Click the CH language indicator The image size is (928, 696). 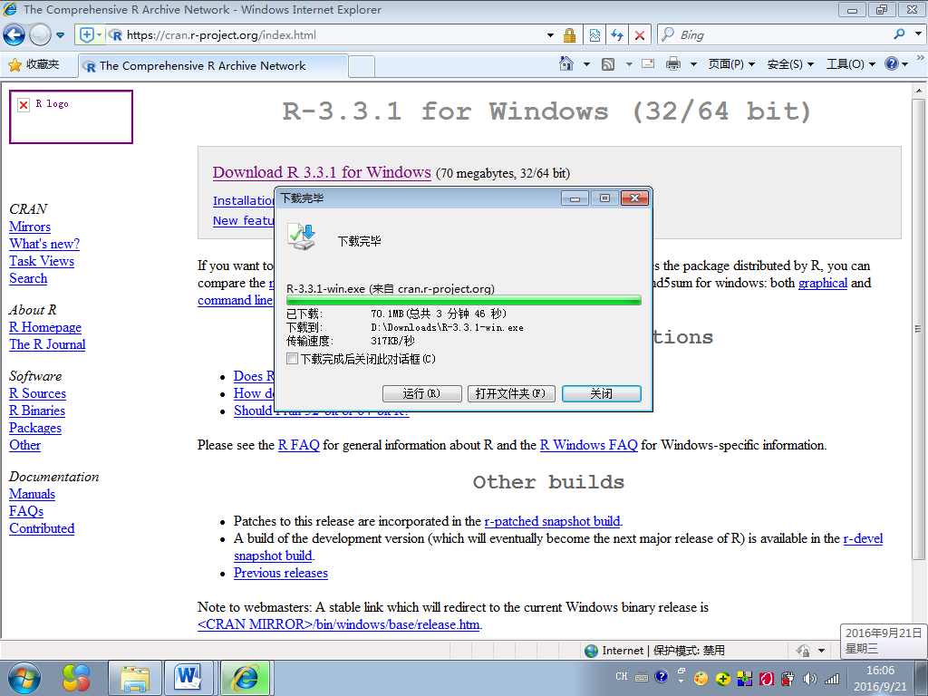[622, 676]
